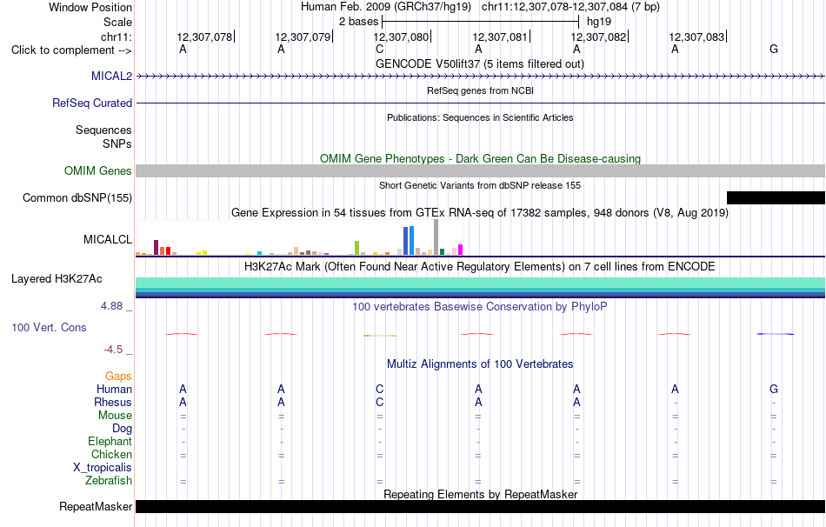Click the Dog species label
Viewport: 826px width, 527px height.
[122, 429]
